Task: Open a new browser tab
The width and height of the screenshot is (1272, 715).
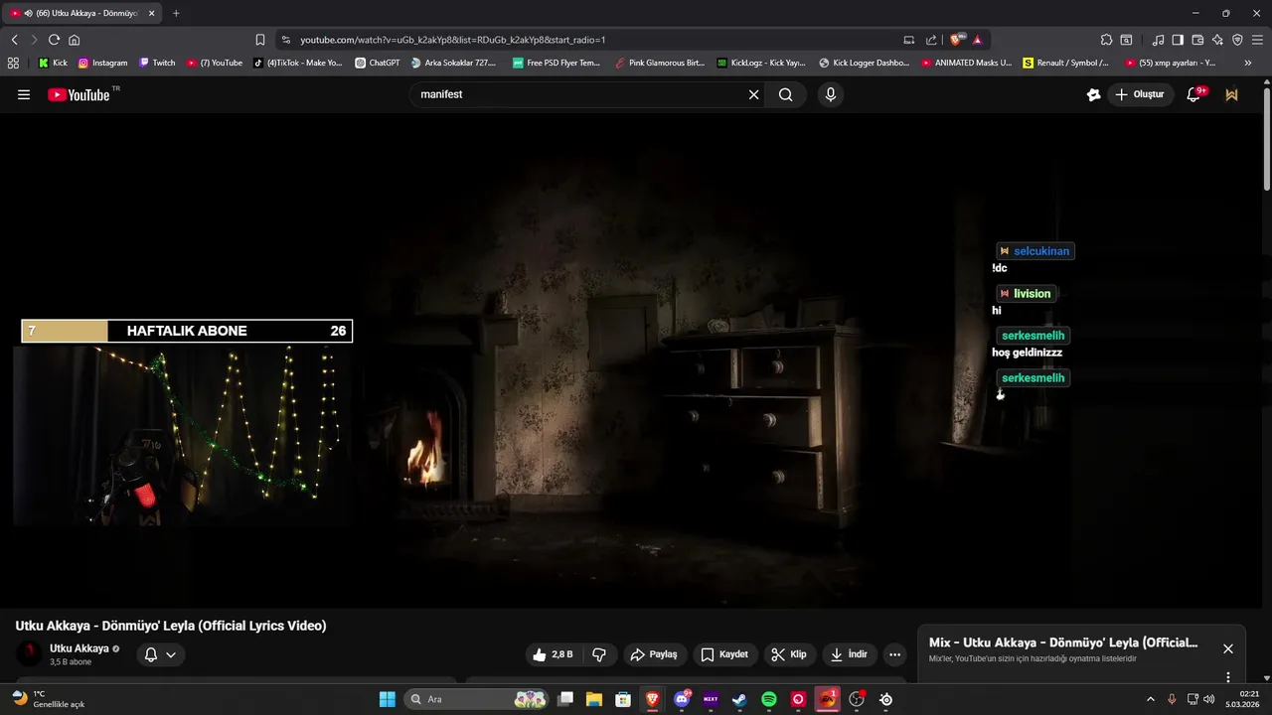Action: [176, 13]
